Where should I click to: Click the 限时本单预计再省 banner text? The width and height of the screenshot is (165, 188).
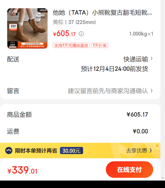pyautogui.click(x=36, y=151)
